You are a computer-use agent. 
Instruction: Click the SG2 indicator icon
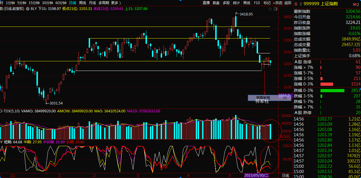coord(355,4)
